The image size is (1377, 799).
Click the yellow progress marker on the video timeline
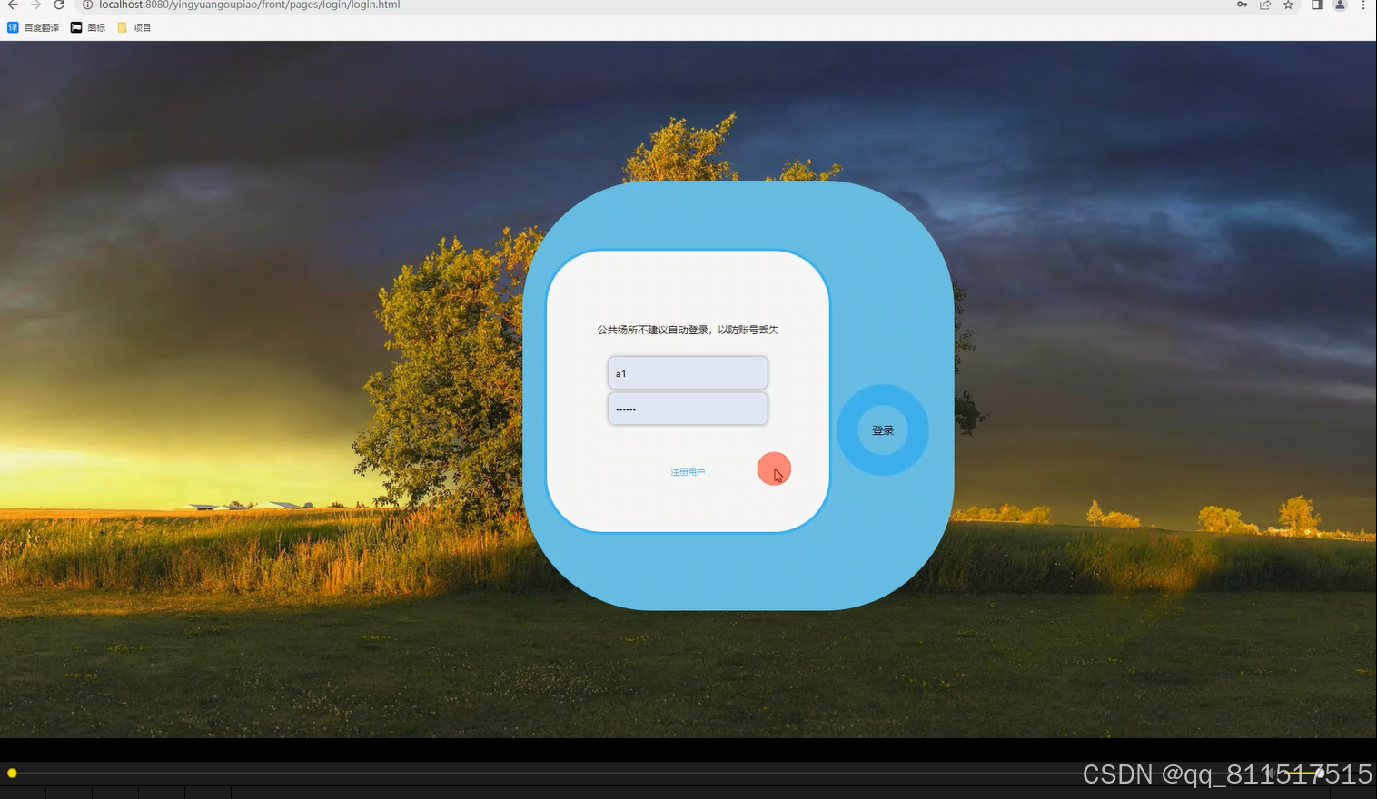click(x=12, y=774)
